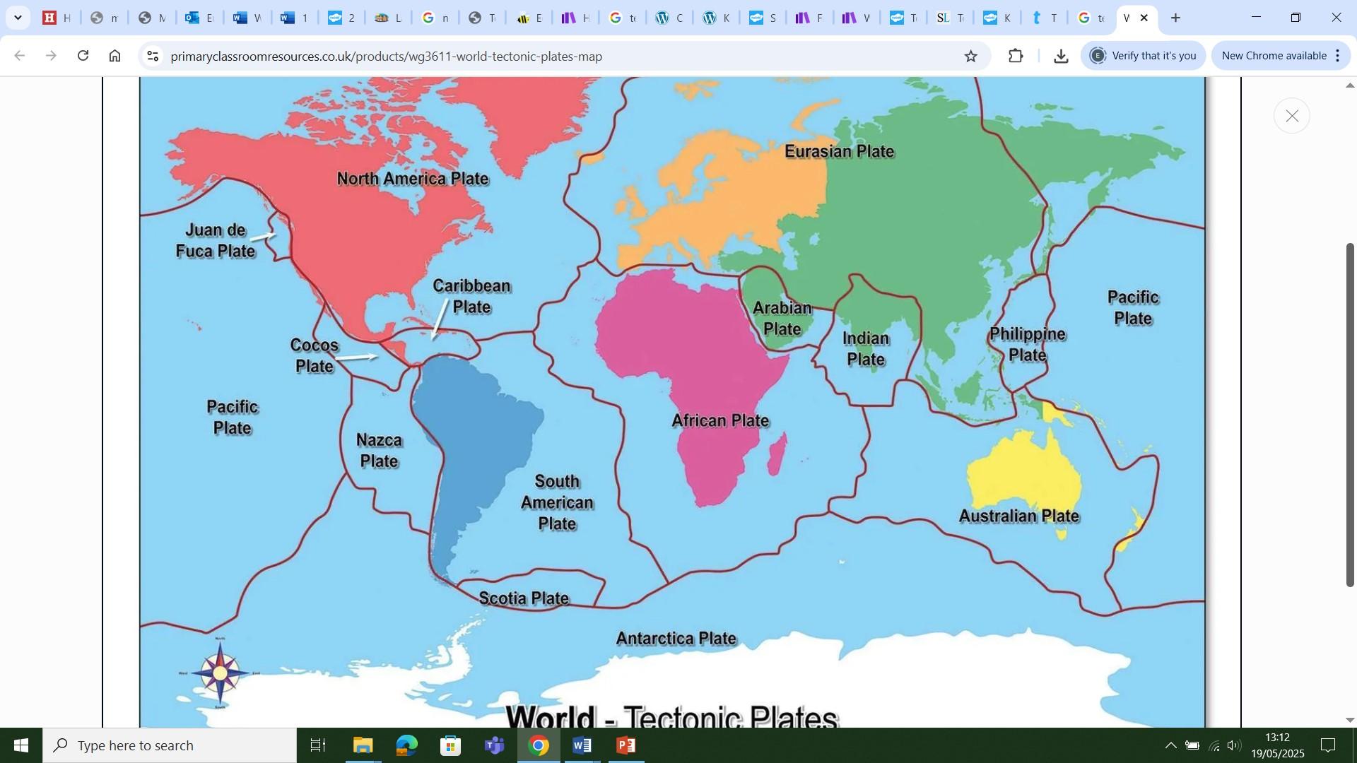Image resolution: width=1357 pixels, height=763 pixels.
Task: Expand the tab search dropdown arrow
Action: pyautogui.click(x=18, y=18)
